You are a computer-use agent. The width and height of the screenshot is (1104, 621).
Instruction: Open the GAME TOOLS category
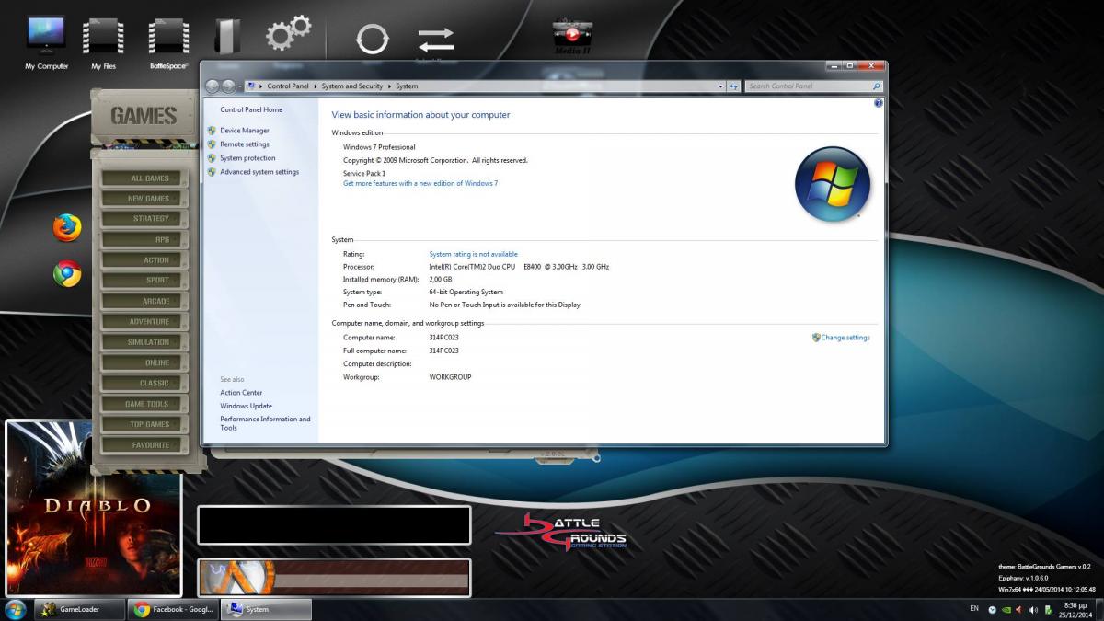click(x=144, y=404)
